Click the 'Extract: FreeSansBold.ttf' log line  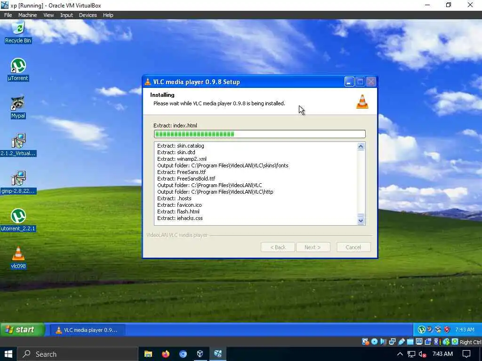[186, 179]
